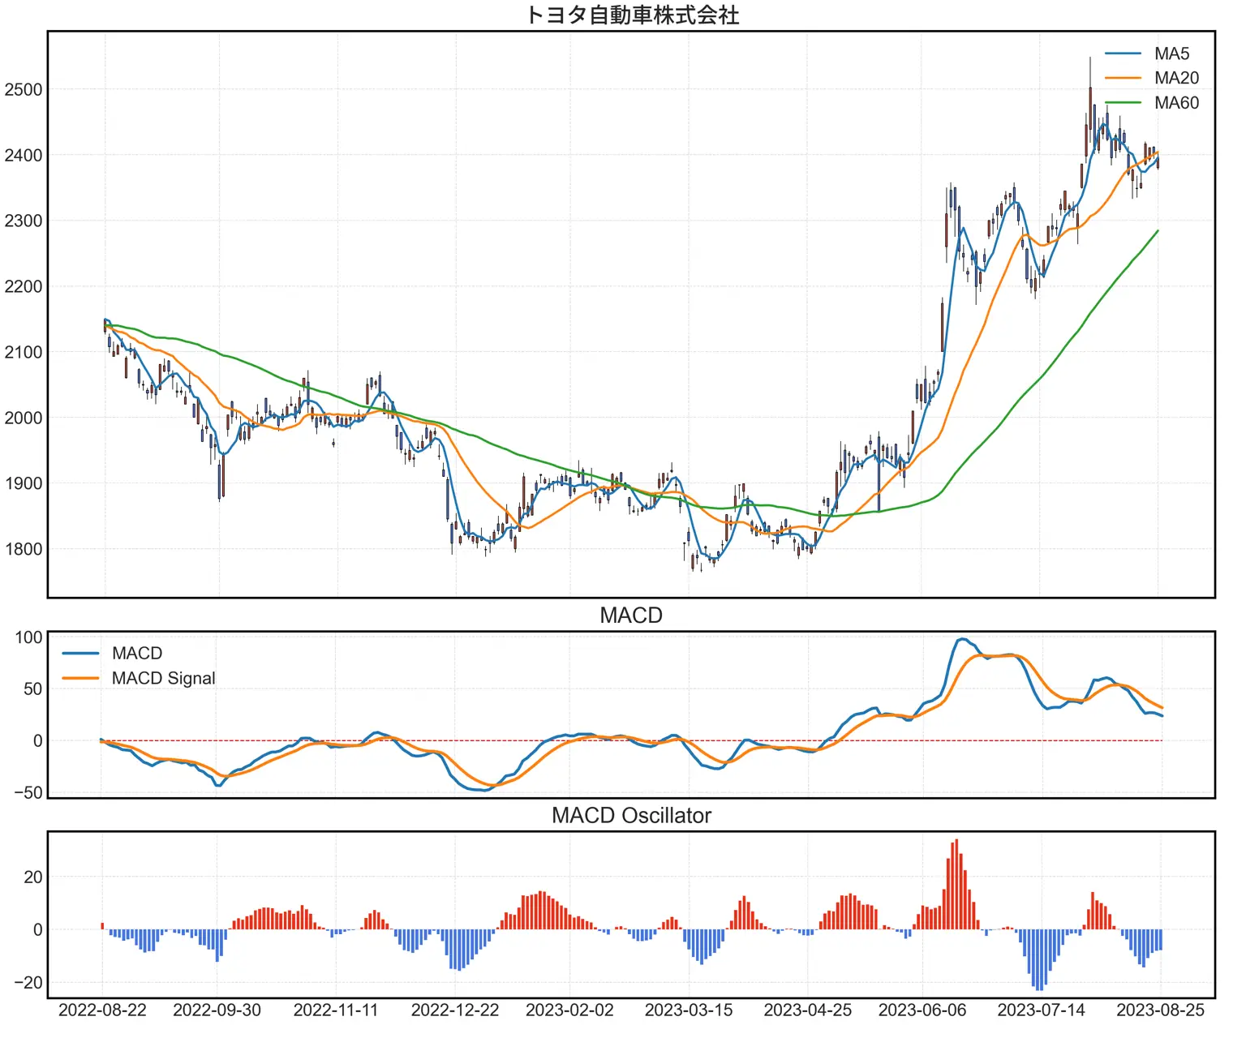Click the 2022-09-30 date axis label
This screenshot has height=1038, width=1246.
[217, 1010]
